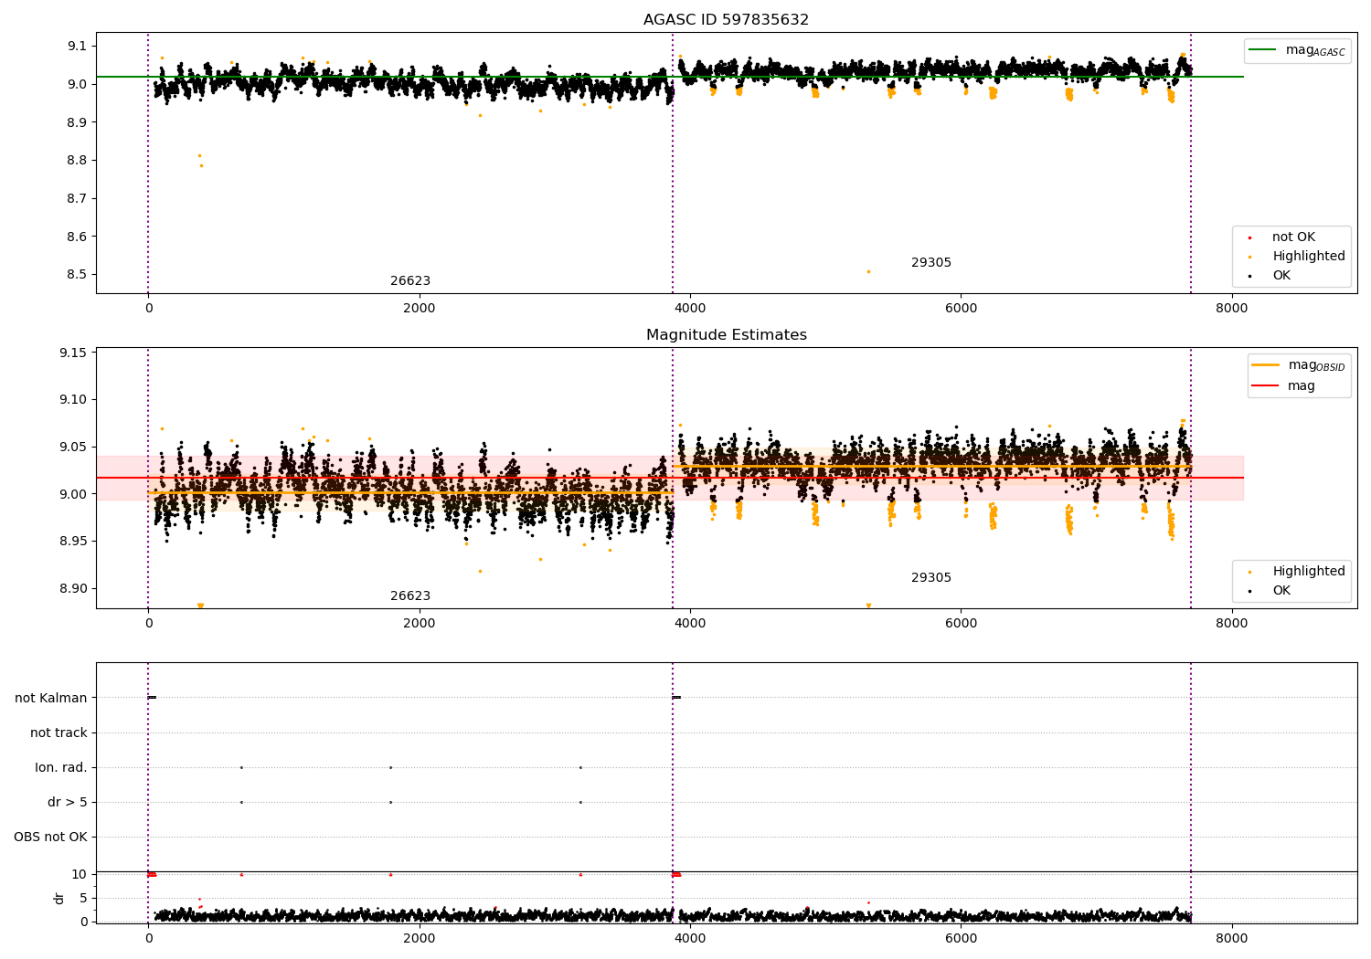Click the 8.5 y-tick of top plot
This screenshot has width=1371, height=959.
coord(78,275)
